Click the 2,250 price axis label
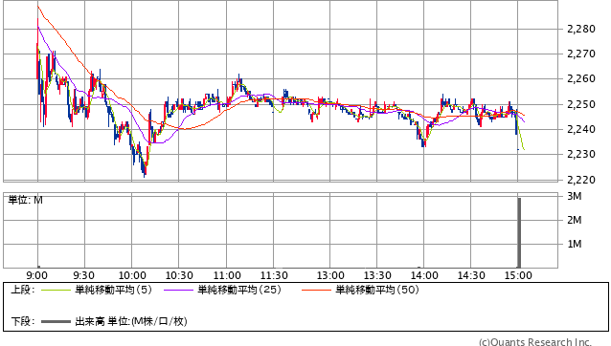This screenshot has height=346, width=611. (x=581, y=104)
